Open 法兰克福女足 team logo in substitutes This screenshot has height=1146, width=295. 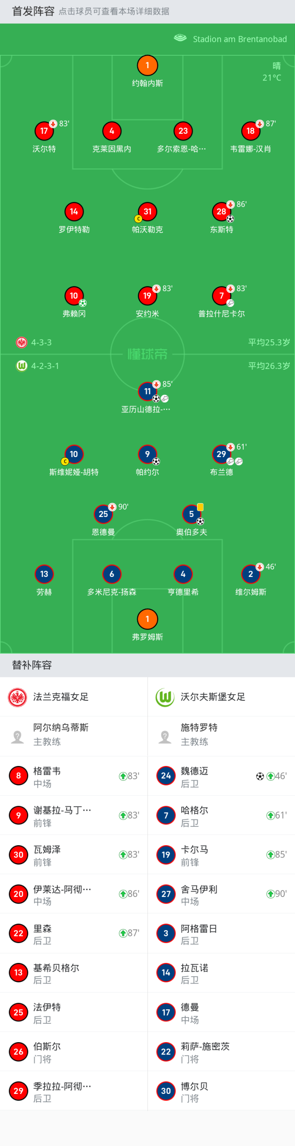pyautogui.click(x=18, y=697)
